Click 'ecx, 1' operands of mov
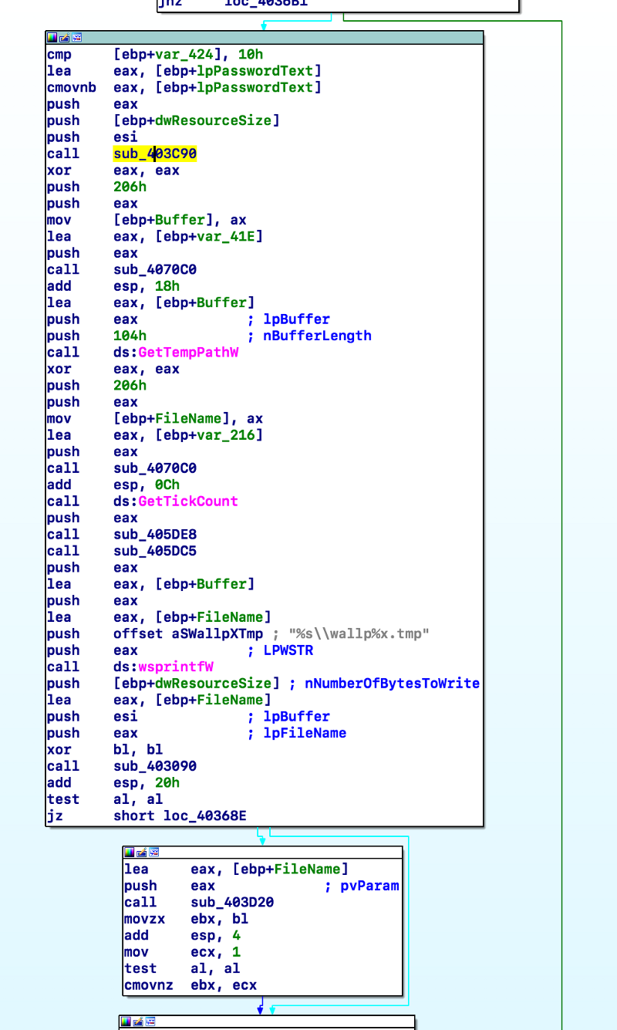Screen dimensions: 617x1030 coord(215,952)
